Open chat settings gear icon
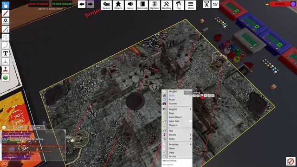 4,128
